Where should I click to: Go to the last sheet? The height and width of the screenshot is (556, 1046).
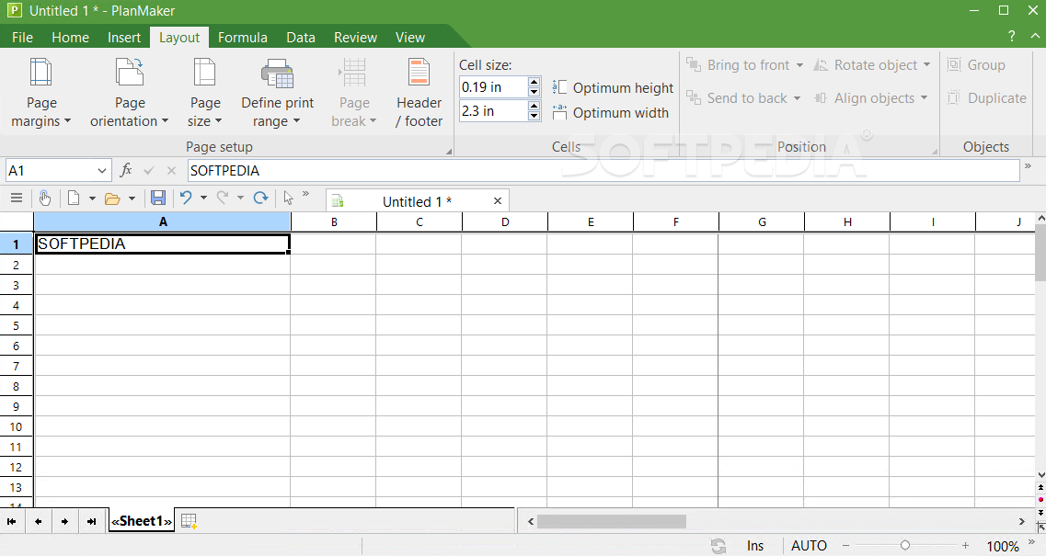pos(91,521)
